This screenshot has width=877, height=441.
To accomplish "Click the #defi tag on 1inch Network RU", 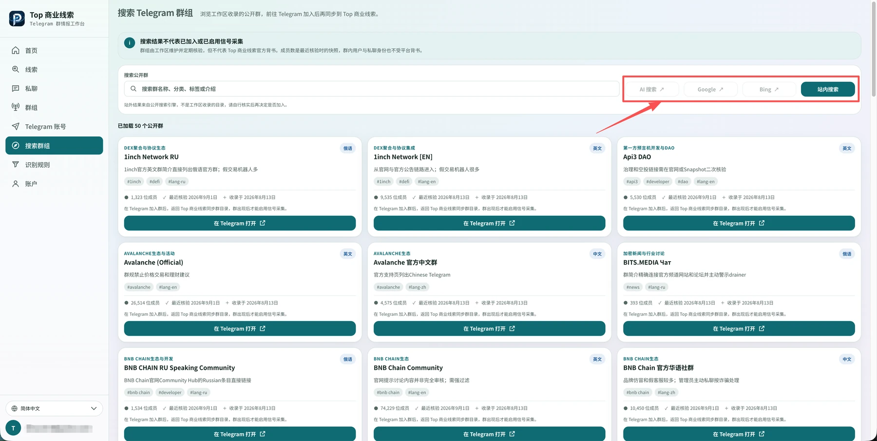I will 154,182.
